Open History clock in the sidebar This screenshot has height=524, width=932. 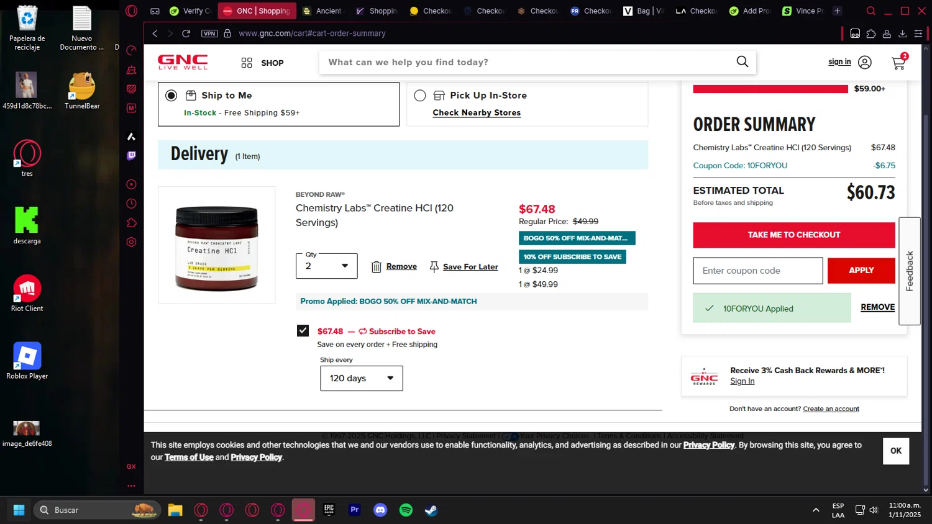[131, 204]
